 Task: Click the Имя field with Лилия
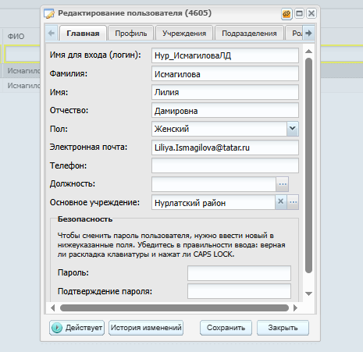(x=225, y=92)
